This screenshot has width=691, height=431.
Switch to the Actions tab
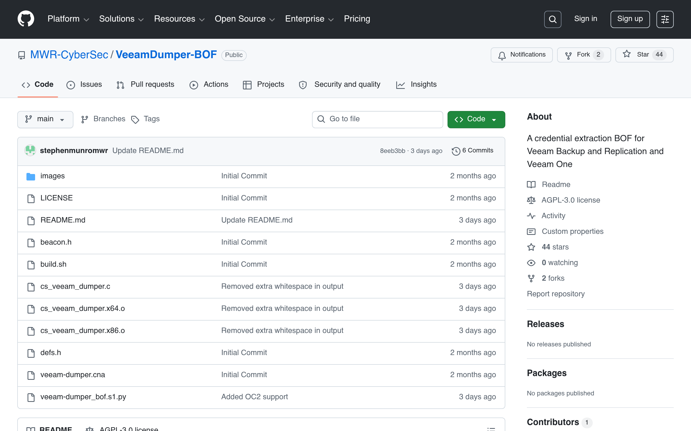click(x=209, y=85)
